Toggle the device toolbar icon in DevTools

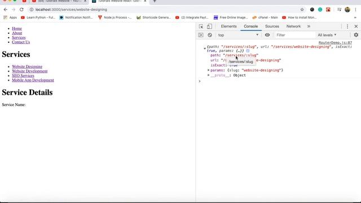tap(209, 27)
